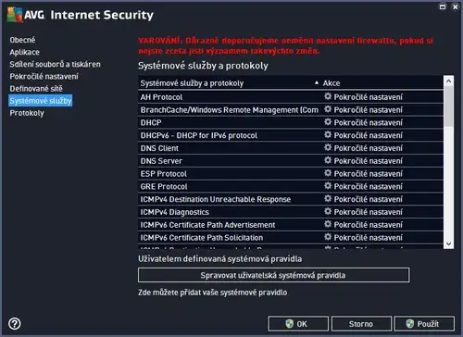Viewport: 463px width, 337px height.
Task: Select the DHCP entry name
Action: point(151,122)
